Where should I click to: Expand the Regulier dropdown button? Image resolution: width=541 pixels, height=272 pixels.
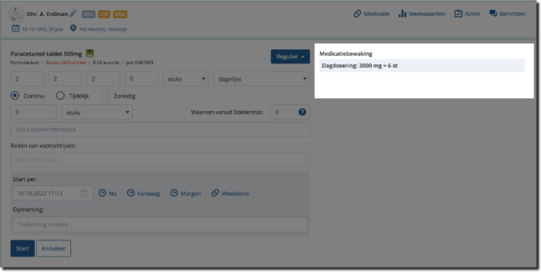tap(290, 57)
